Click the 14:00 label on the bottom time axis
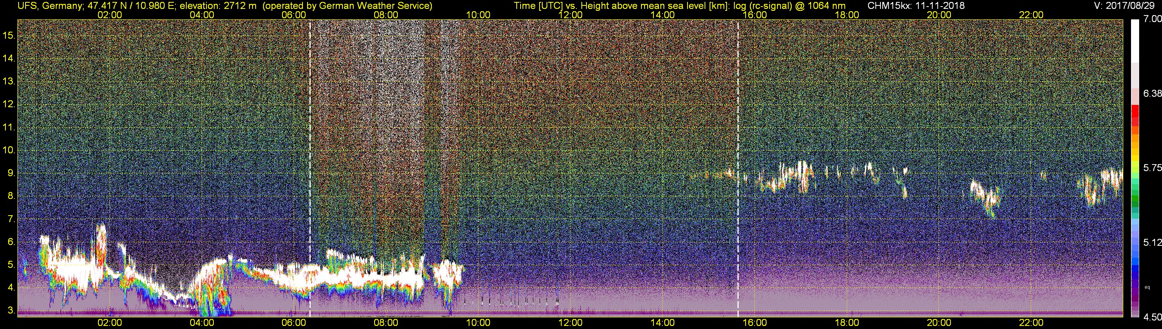Image resolution: width=1162 pixels, height=329 pixels. tap(663, 323)
